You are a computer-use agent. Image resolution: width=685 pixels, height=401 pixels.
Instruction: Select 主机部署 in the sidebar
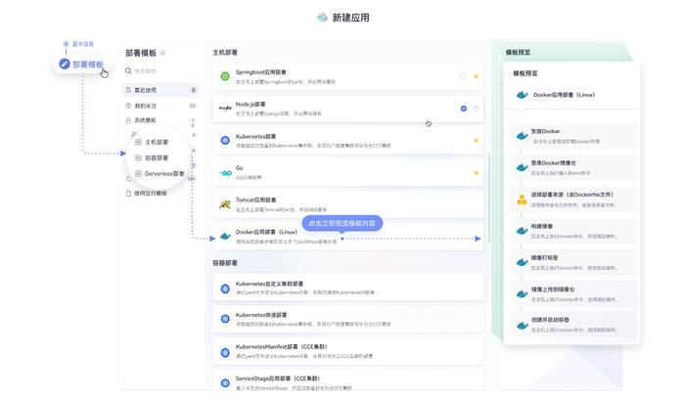point(157,142)
